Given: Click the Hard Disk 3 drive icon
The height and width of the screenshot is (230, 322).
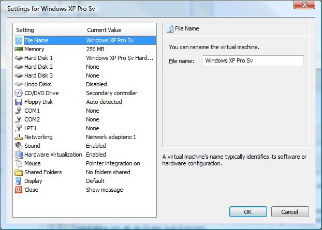Looking at the screenshot, I should tap(19, 75).
